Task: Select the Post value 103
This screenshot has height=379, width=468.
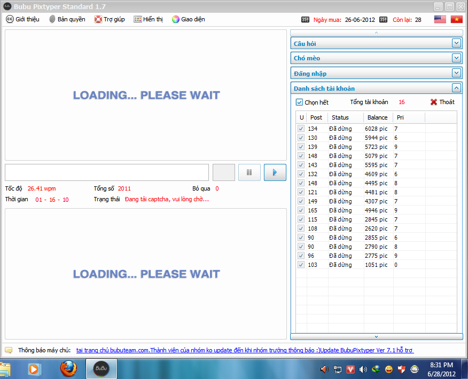Action: (313, 265)
